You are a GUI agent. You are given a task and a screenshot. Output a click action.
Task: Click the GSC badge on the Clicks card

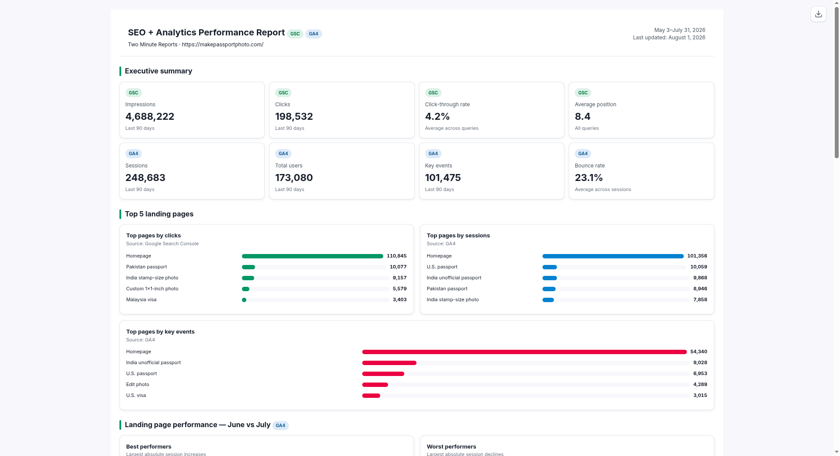[x=283, y=93]
